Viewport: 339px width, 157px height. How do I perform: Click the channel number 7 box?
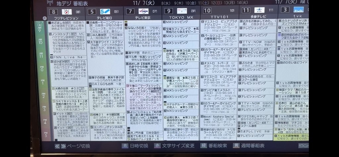click(130, 11)
